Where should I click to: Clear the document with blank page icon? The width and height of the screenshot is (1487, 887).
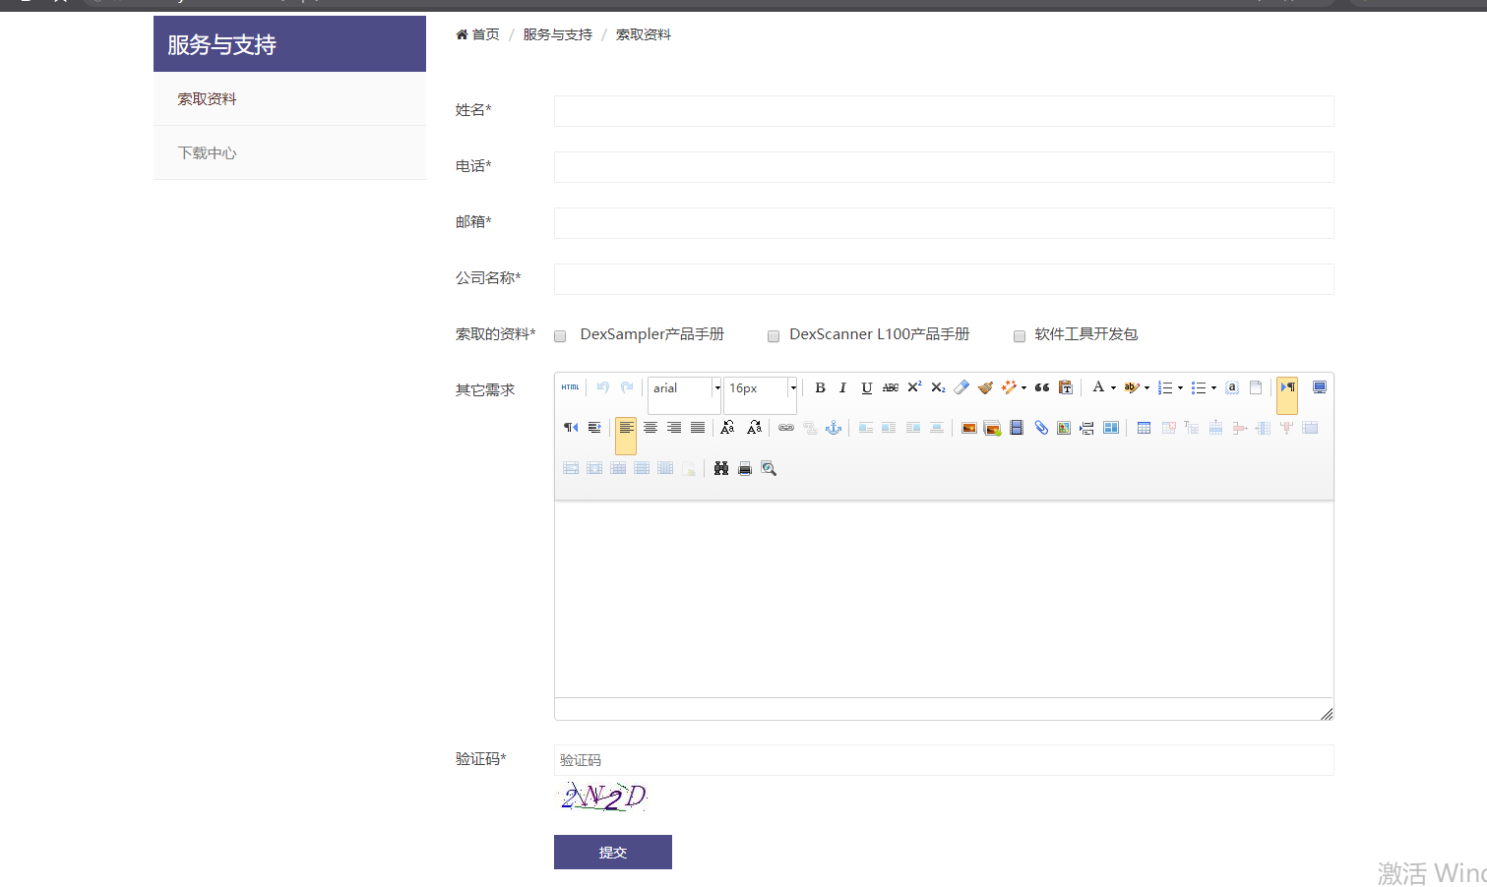click(1256, 387)
